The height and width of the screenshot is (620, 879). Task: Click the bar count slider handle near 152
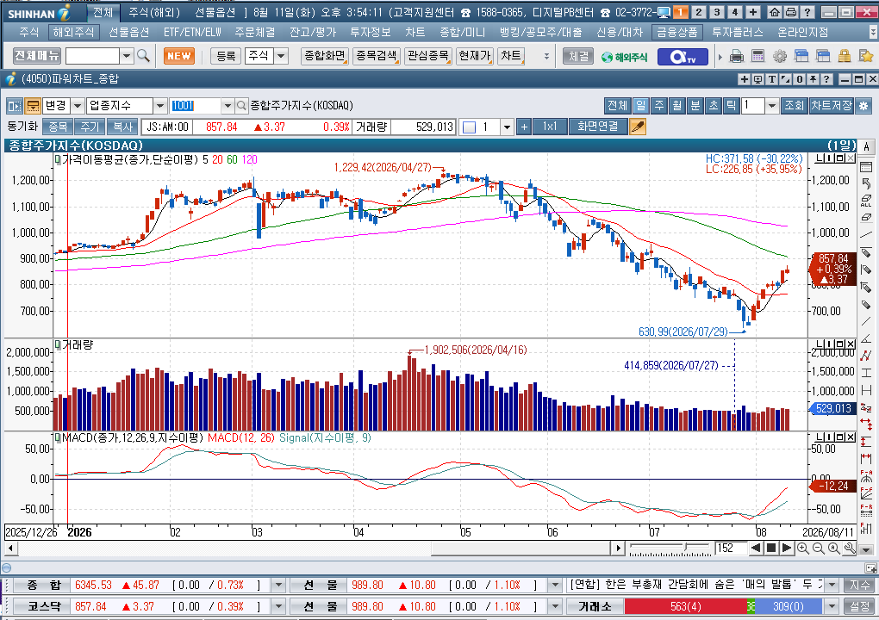click(x=685, y=545)
